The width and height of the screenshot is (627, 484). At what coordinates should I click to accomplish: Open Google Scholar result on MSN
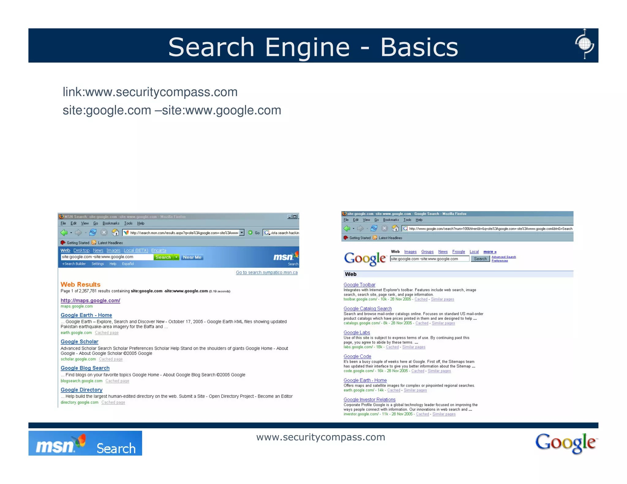(x=79, y=341)
